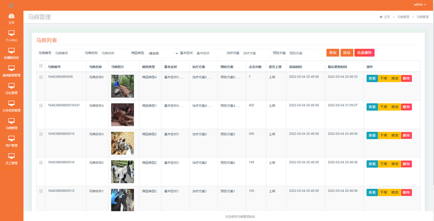Click the 批量删除 batch delete button
Viewport: 434px width, 221px height.
(365, 53)
